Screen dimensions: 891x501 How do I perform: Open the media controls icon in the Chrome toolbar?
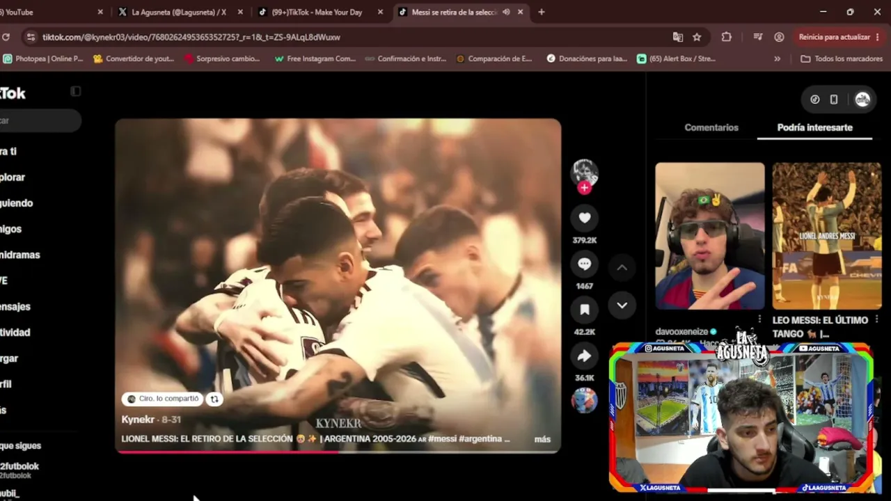pyautogui.click(x=757, y=37)
